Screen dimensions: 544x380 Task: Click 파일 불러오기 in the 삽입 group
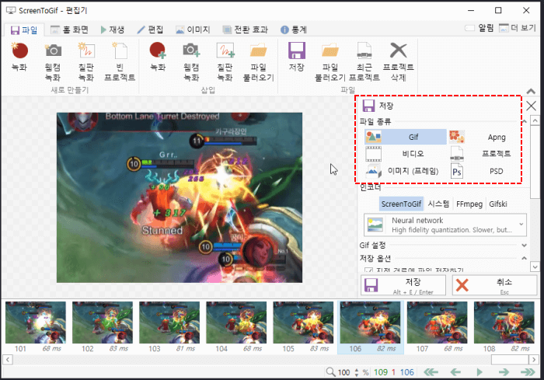tap(259, 61)
